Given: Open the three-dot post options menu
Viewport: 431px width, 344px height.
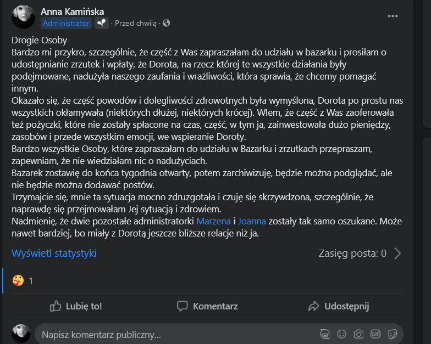Looking at the screenshot, I should click(x=393, y=16).
